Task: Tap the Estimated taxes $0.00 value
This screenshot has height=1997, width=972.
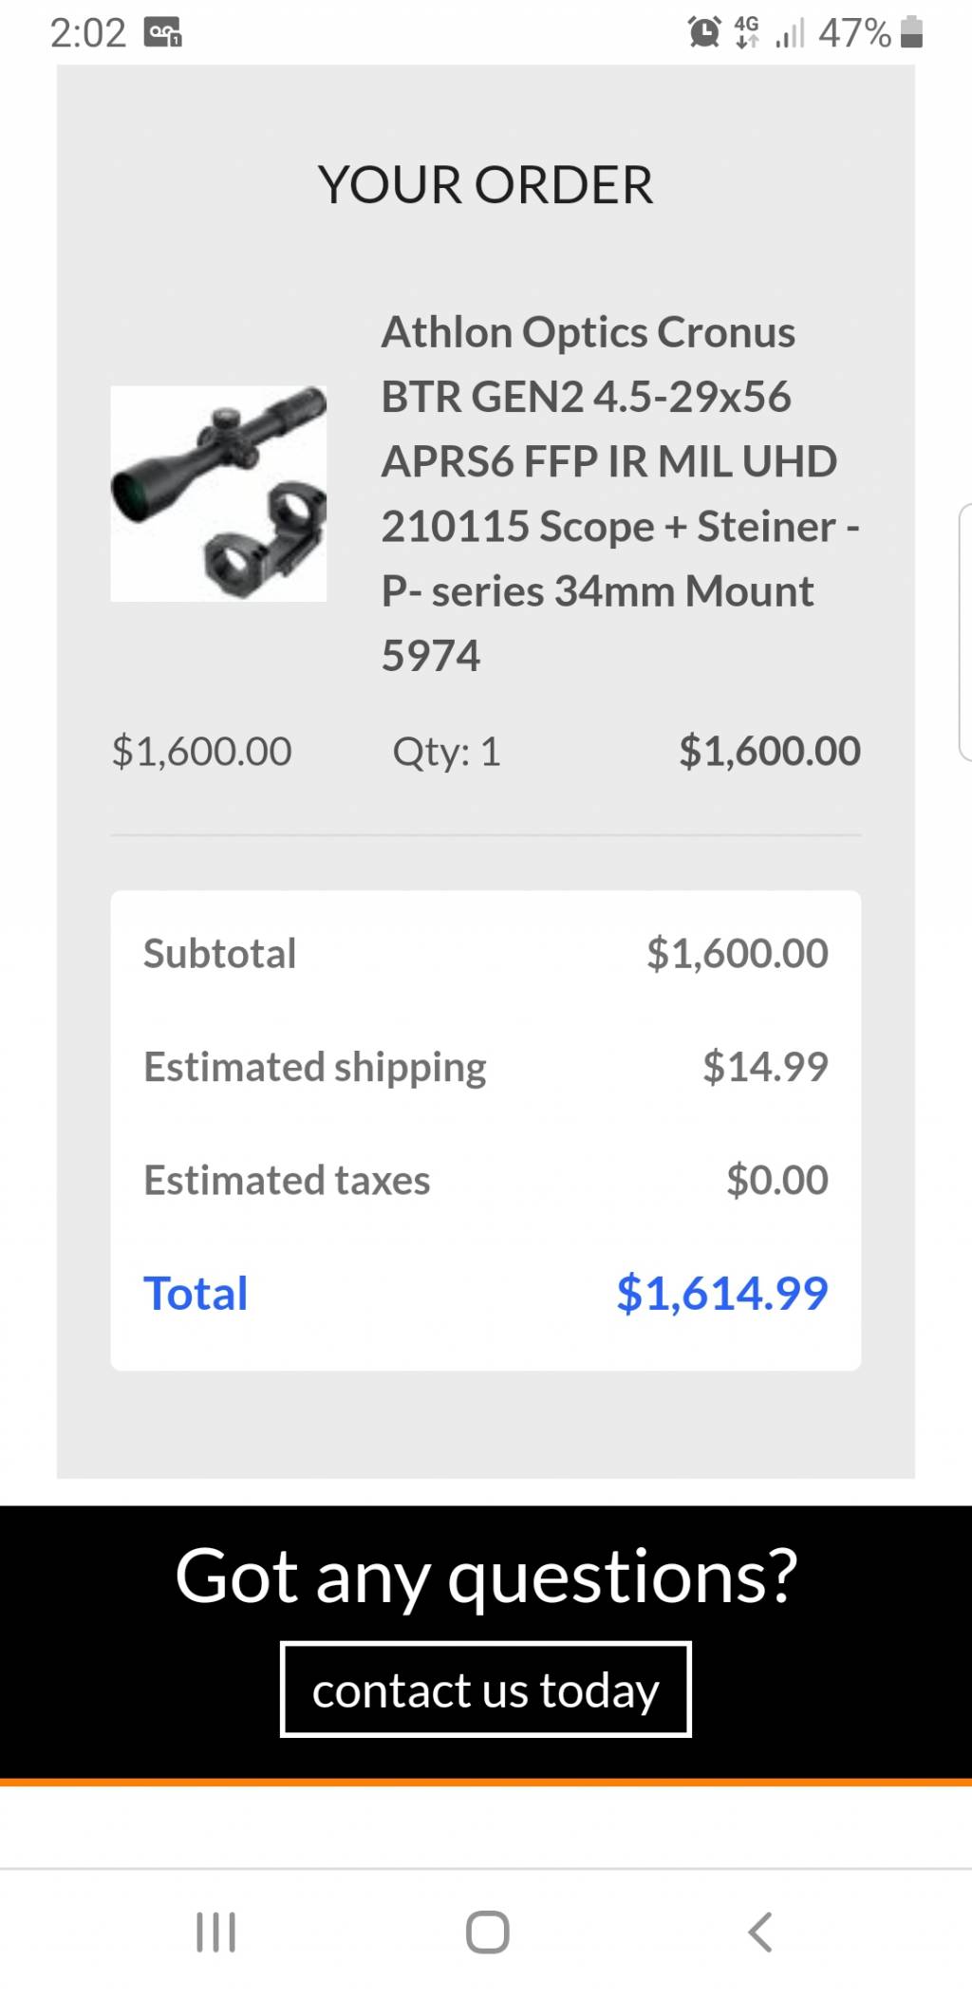Action: click(777, 1180)
